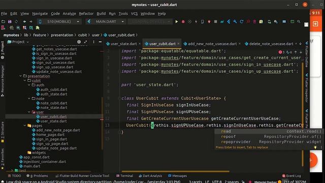Collapse the presentation folder
Image resolution: width=325 pixels, height=183 pixels.
(20, 76)
